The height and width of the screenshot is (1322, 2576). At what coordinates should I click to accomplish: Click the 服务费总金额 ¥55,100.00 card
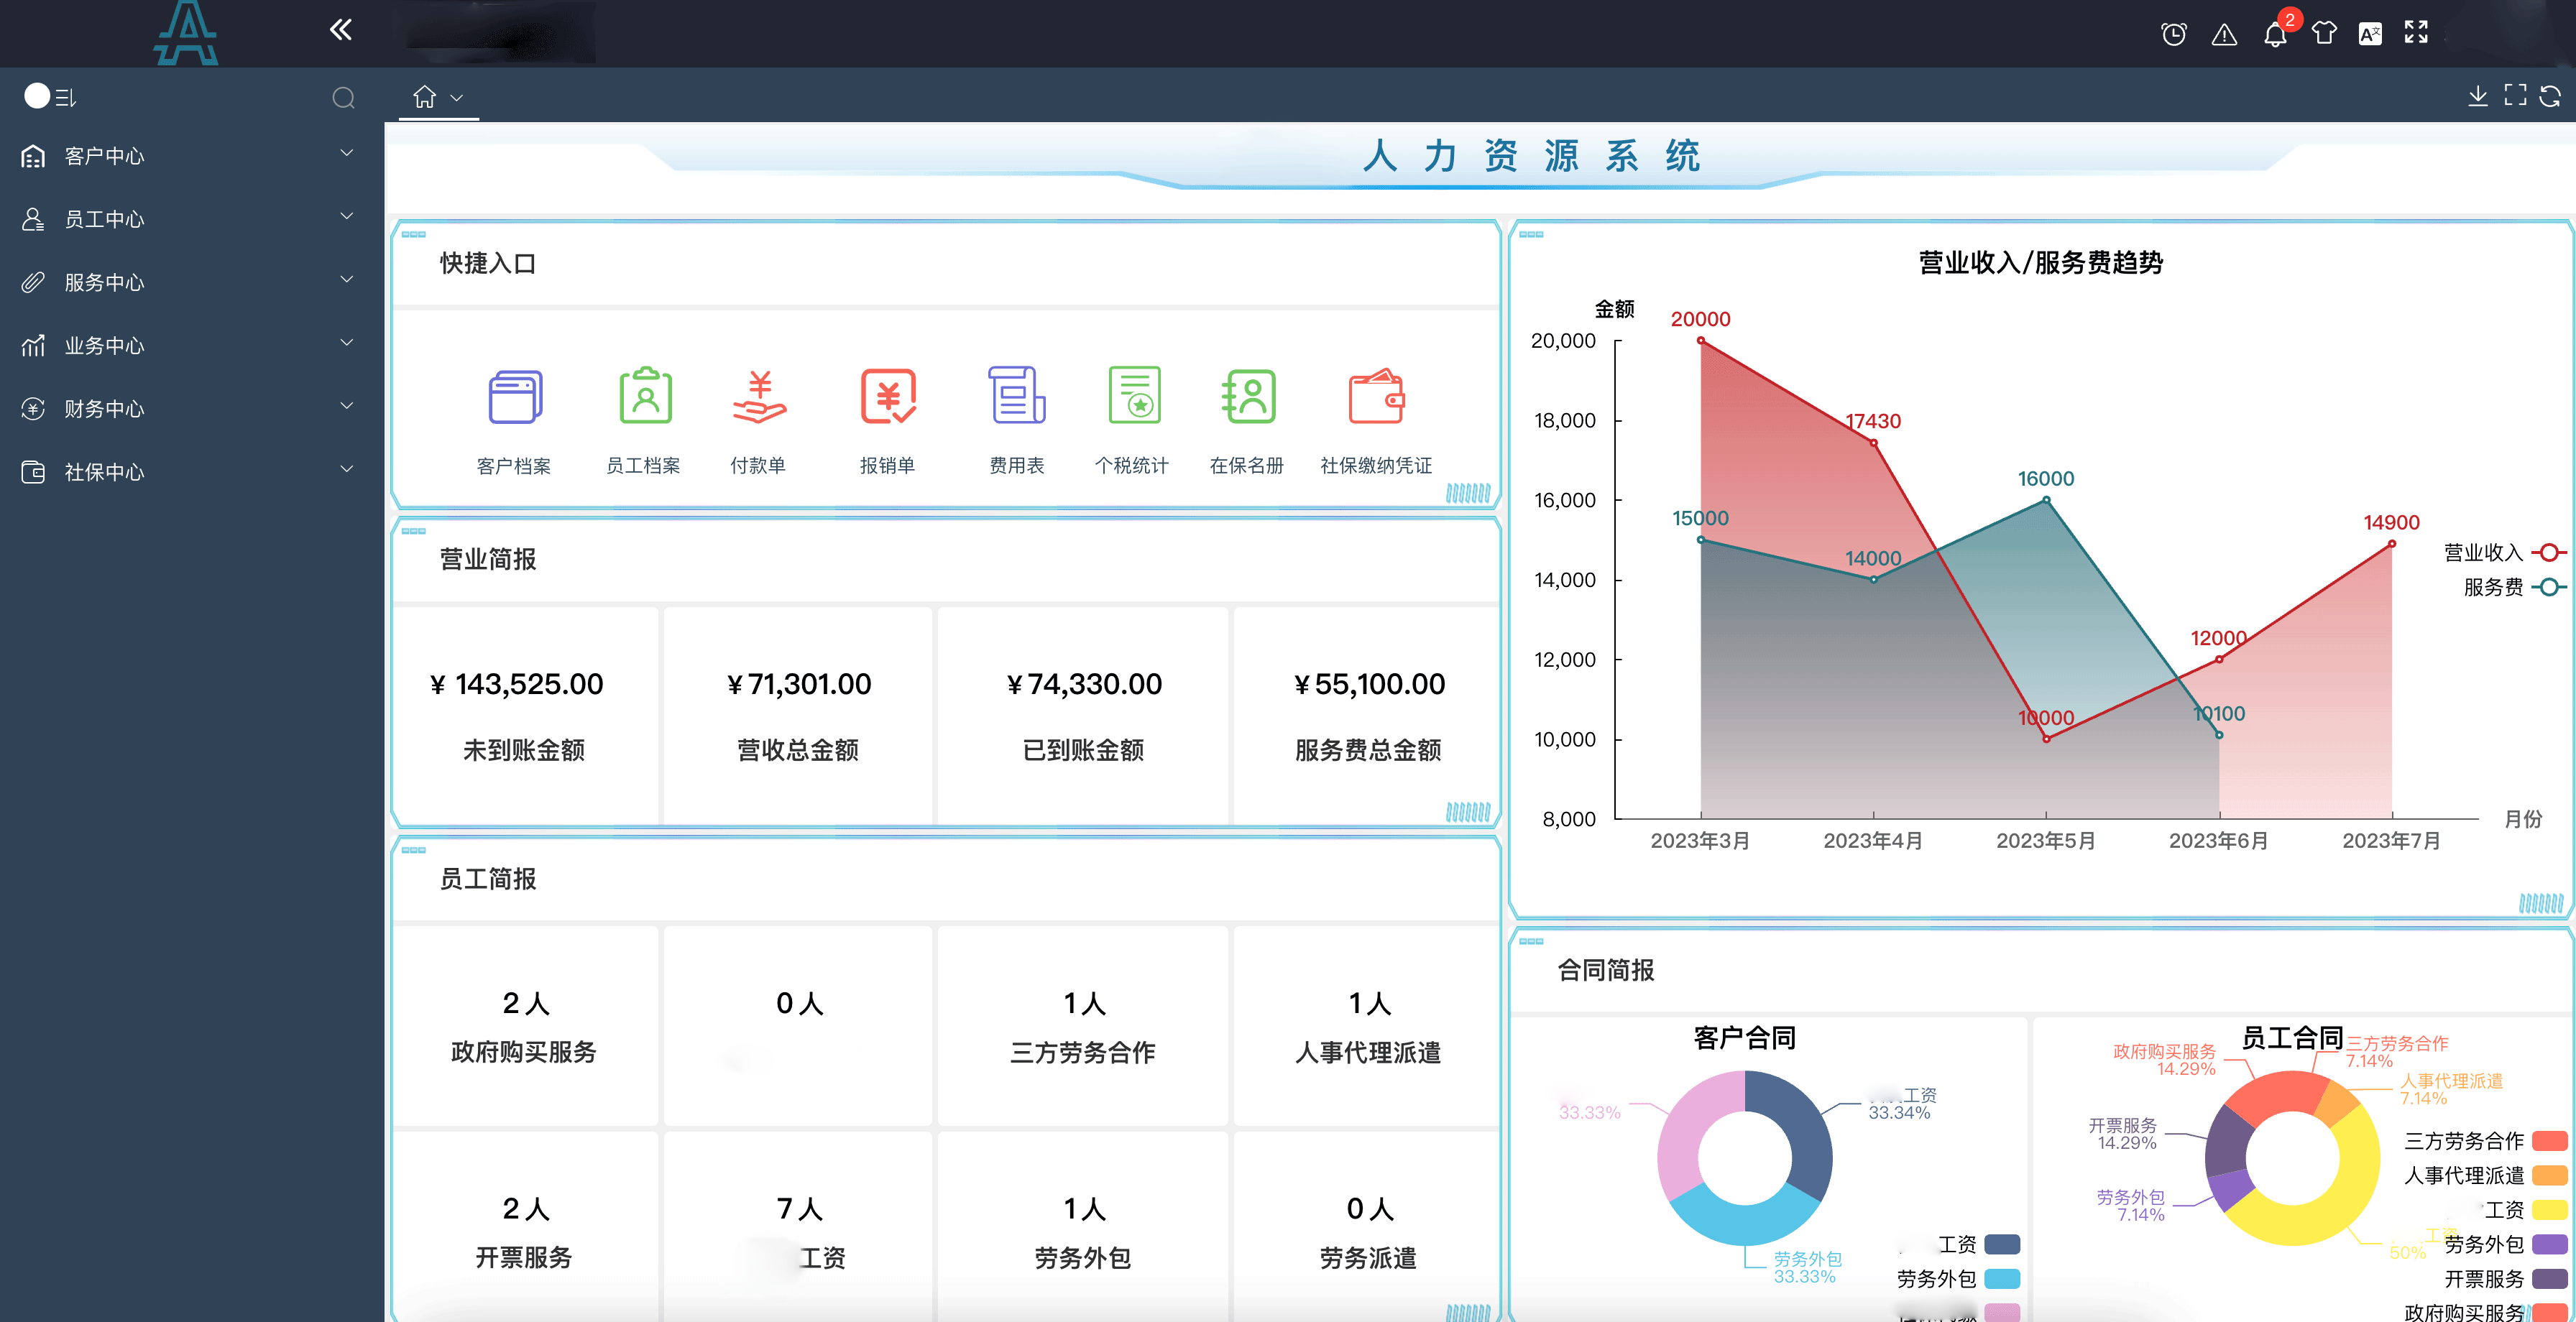click(1367, 715)
